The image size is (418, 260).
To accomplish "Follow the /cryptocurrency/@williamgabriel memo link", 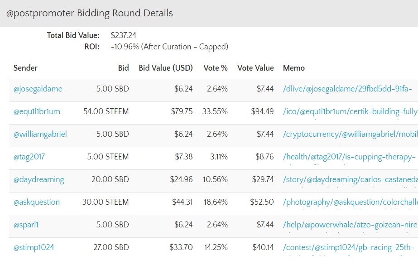I will (x=350, y=134).
